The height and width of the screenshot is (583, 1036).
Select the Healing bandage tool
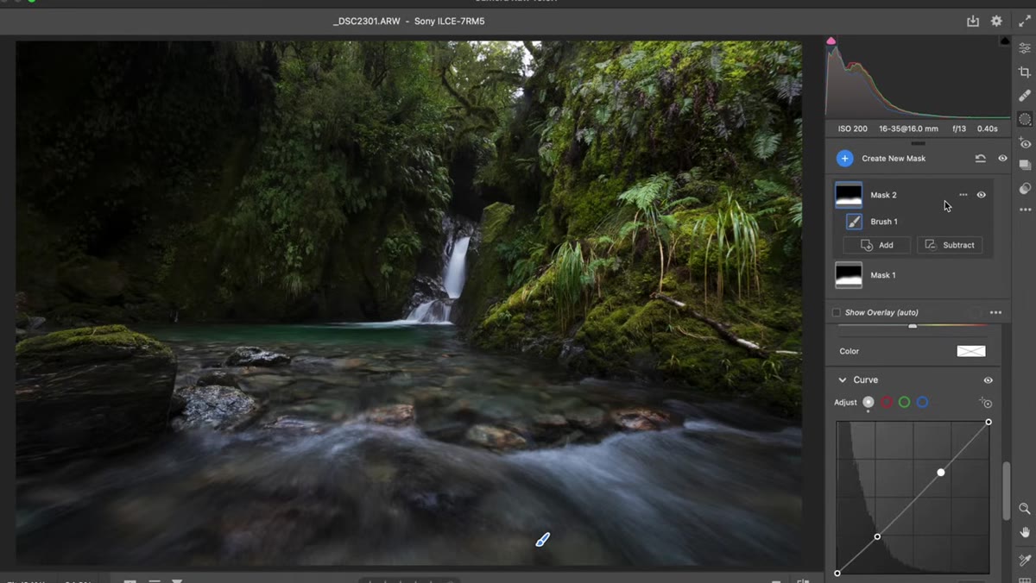(1025, 96)
